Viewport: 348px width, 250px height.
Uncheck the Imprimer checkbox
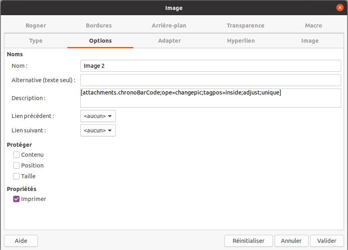click(x=16, y=199)
